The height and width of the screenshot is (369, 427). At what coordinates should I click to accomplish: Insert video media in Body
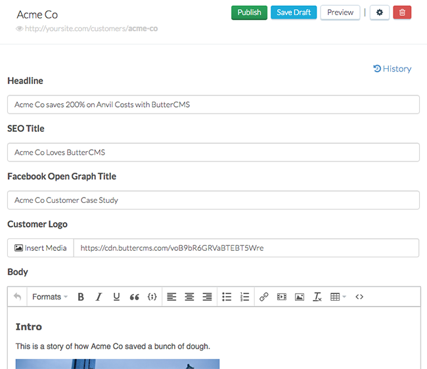pyautogui.click(x=282, y=297)
